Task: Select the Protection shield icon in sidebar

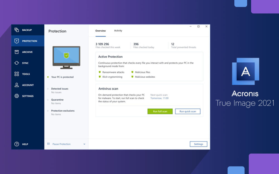Action: 17,41
